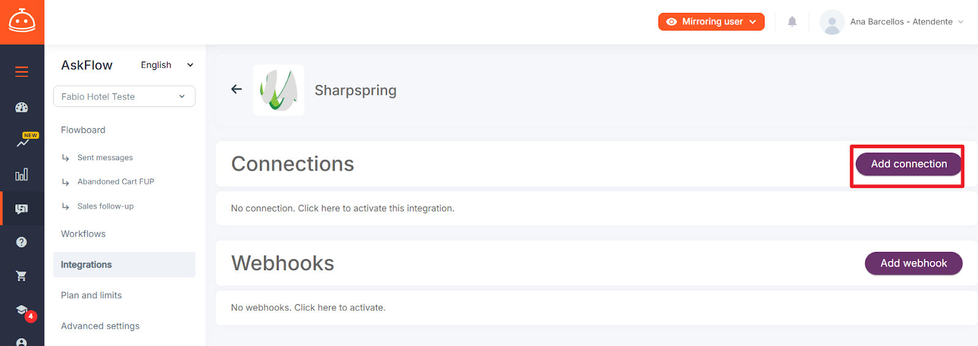The width and height of the screenshot is (978, 346).
Task: Go back using the left arrow
Action: point(237,89)
